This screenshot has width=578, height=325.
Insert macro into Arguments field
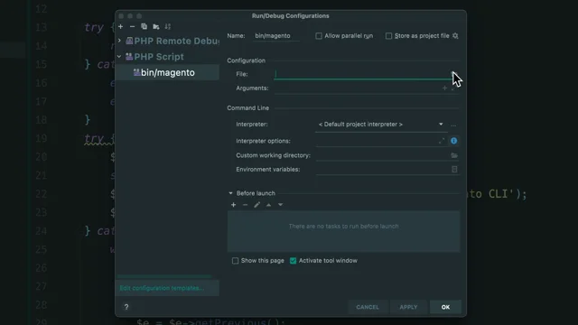pos(444,88)
